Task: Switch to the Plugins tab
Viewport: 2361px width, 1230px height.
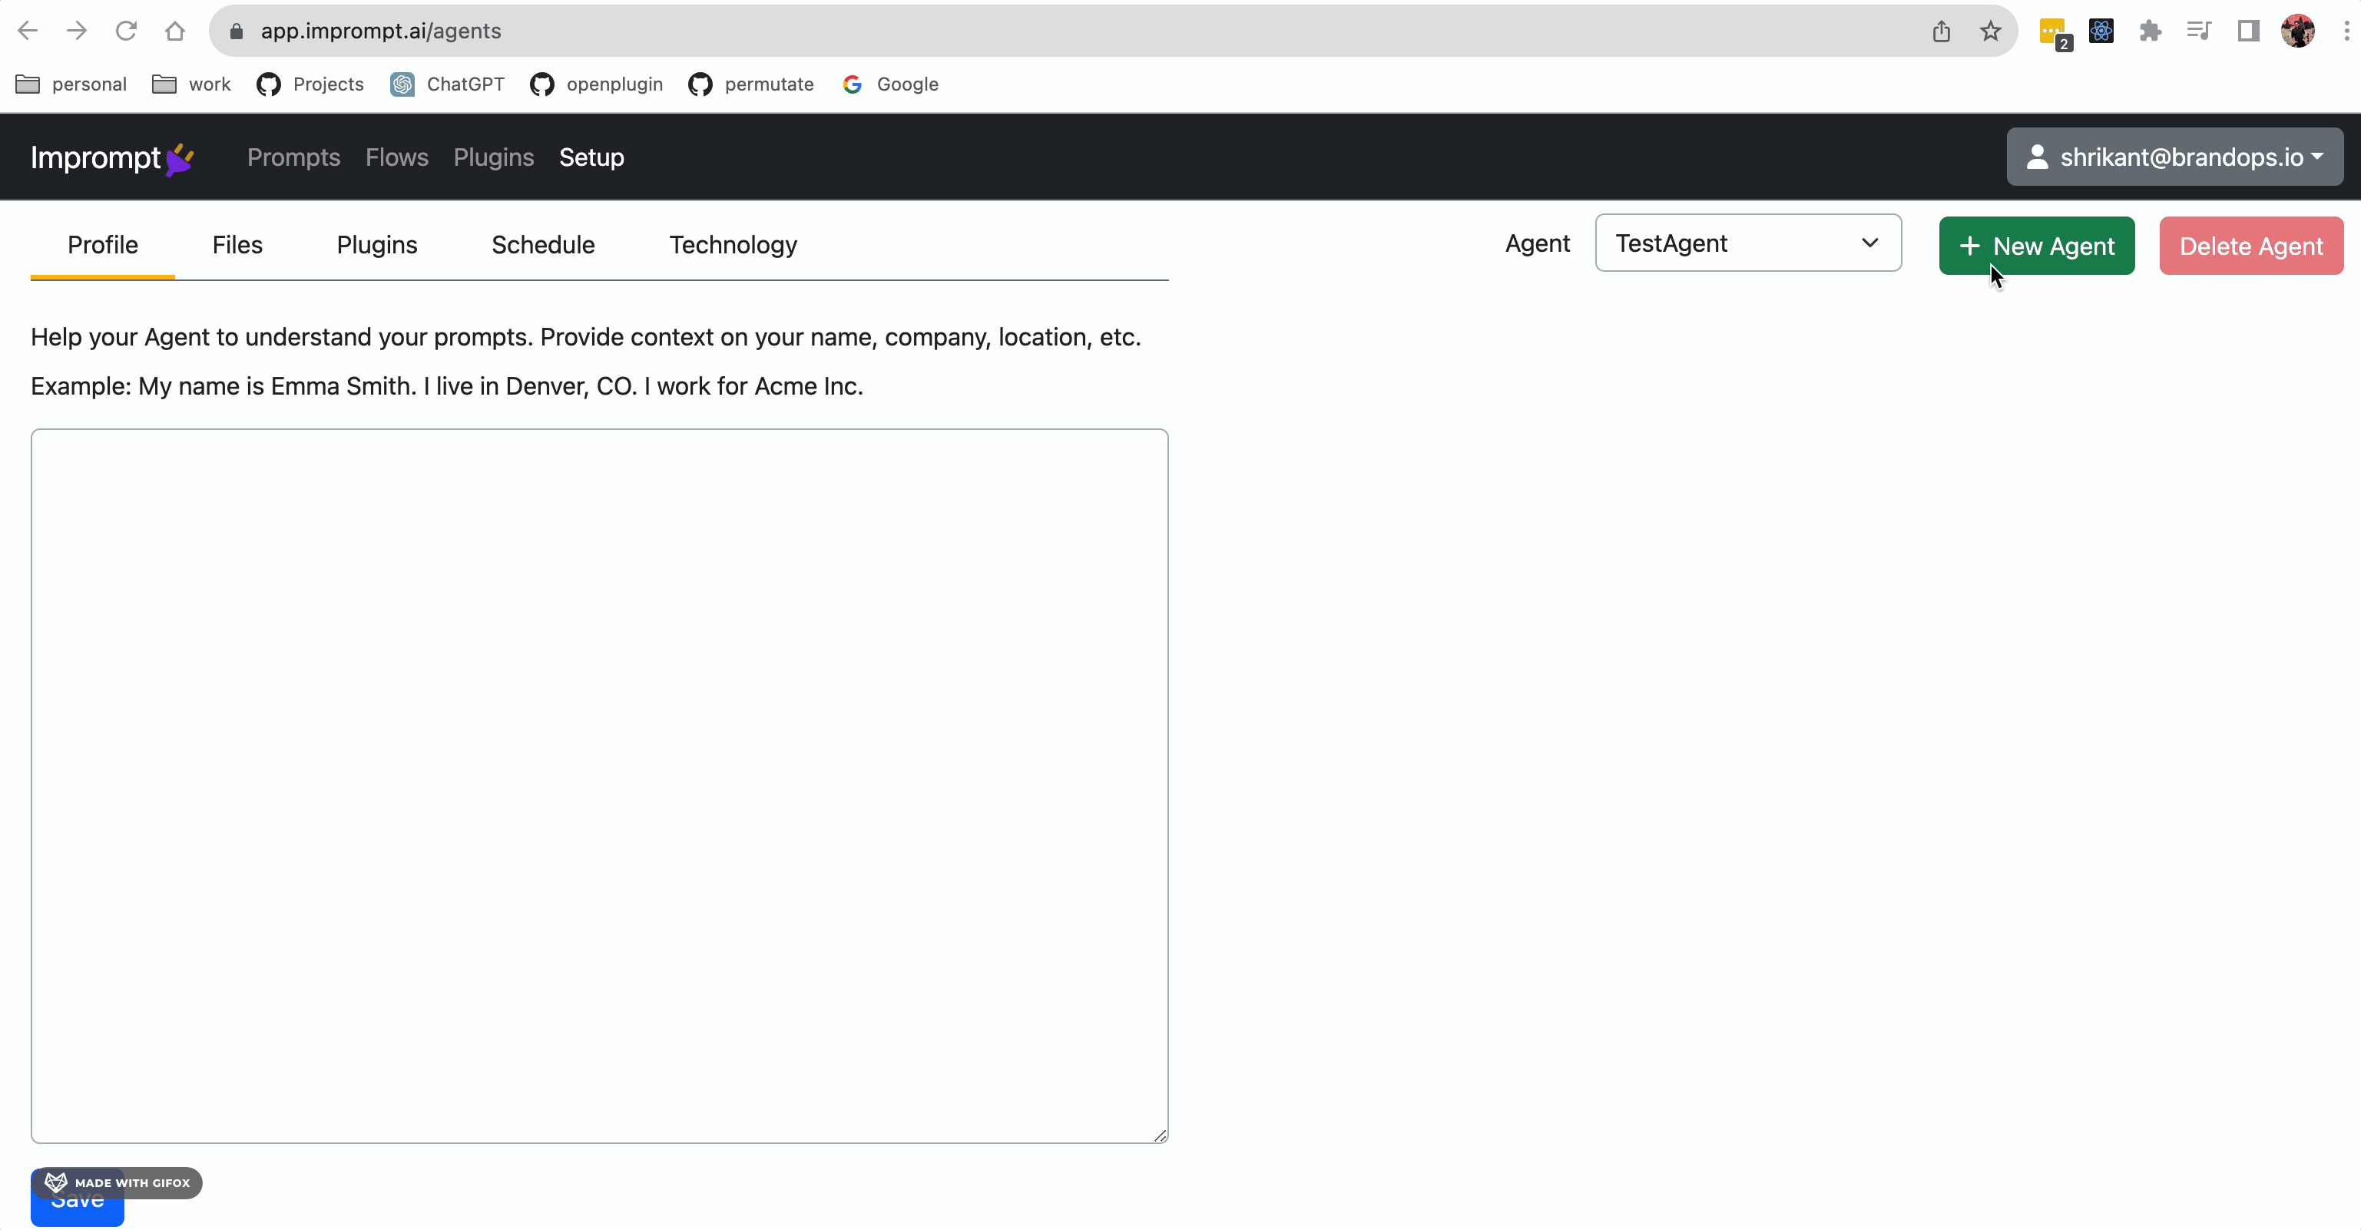Action: pyautogui.click(x=376, y=245)
